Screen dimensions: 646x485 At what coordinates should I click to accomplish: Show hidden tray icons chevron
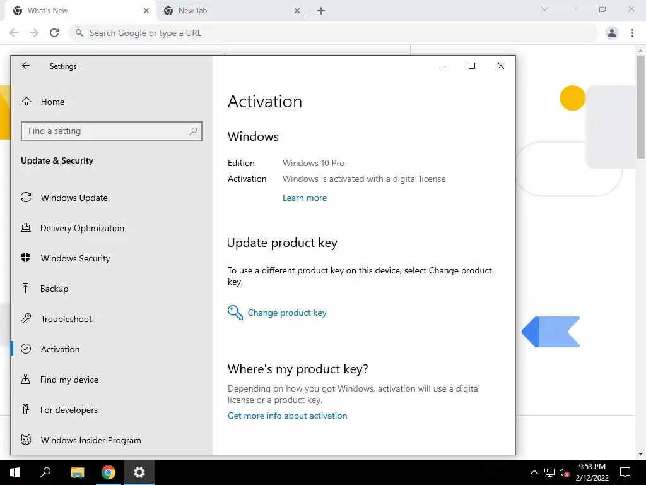[534, 472]
